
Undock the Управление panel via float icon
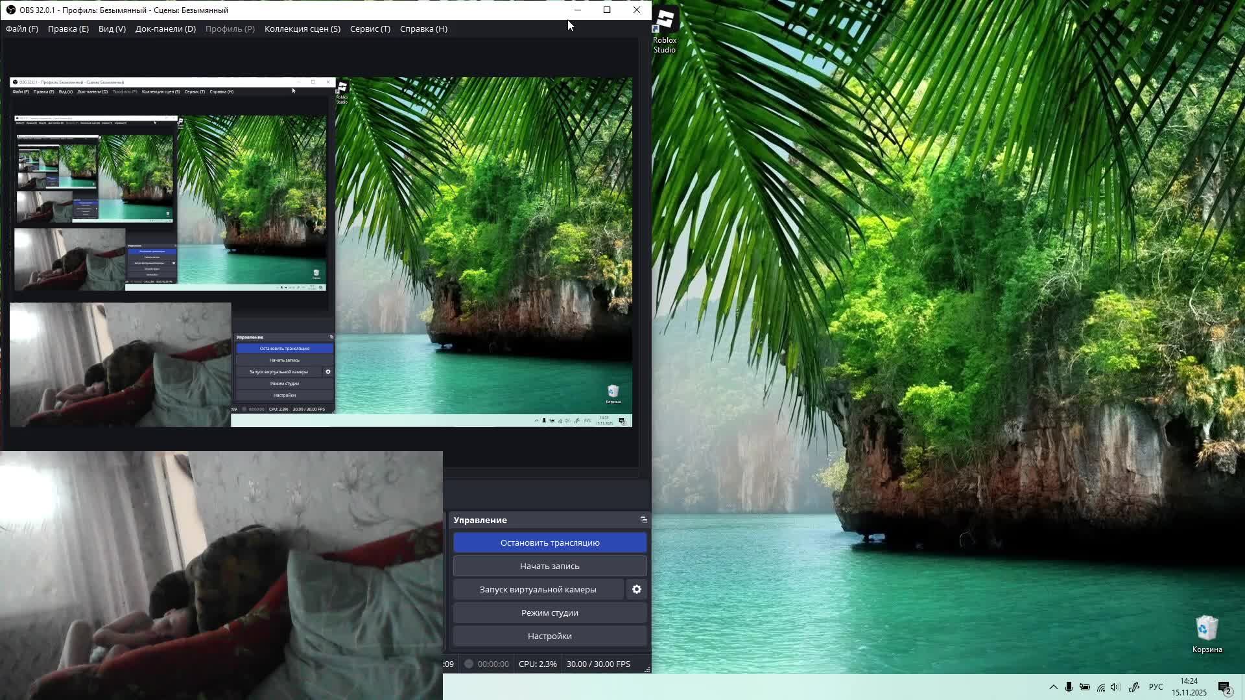(x=643, y=520)
